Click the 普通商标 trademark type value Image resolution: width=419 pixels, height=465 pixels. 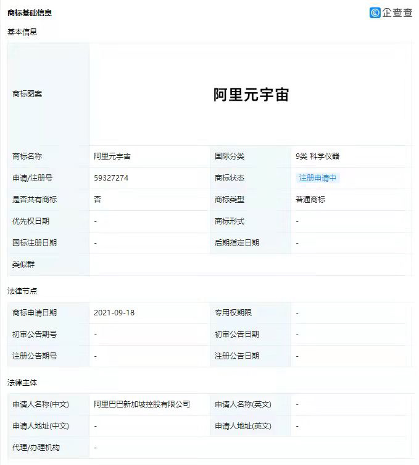(x=310, y=200)
